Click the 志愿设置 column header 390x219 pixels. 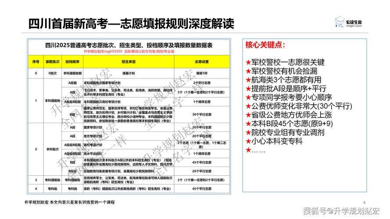tap(202, 62)
